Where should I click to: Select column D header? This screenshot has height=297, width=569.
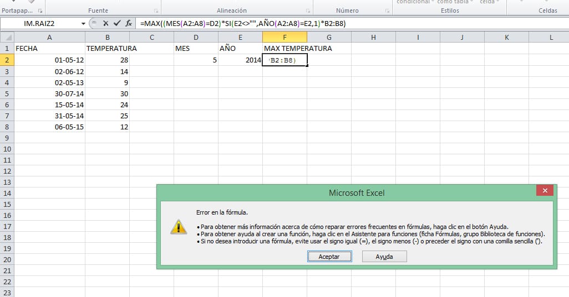[x=196, y=37]
